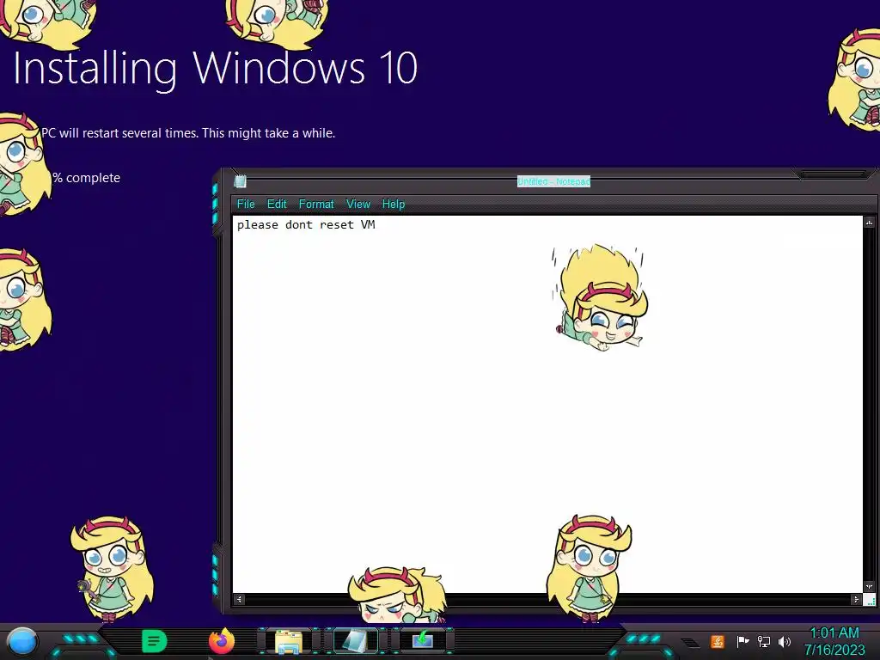
Task: Open the Format menu in Notepad
Action: pos(316,205)
